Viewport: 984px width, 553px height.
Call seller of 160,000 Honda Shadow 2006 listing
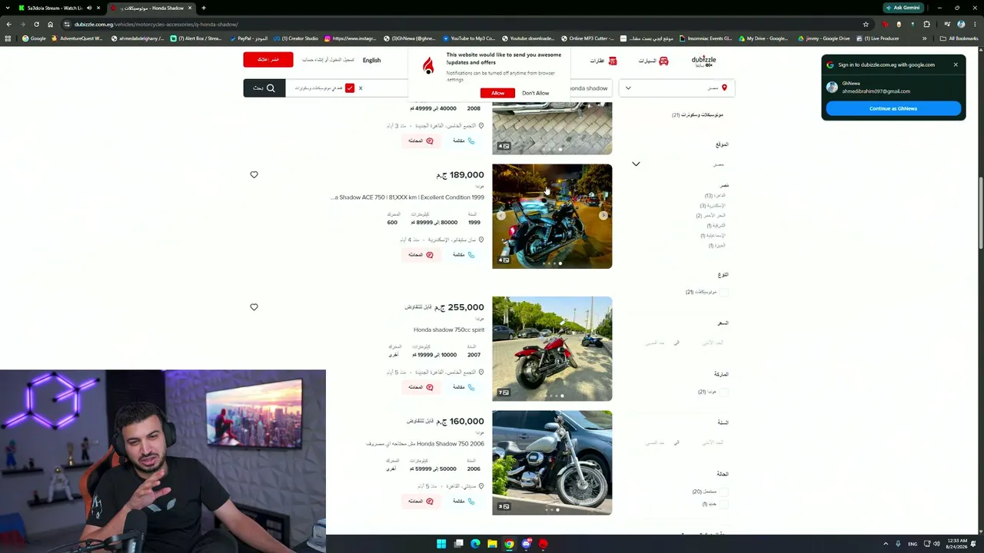click(464, 501)
